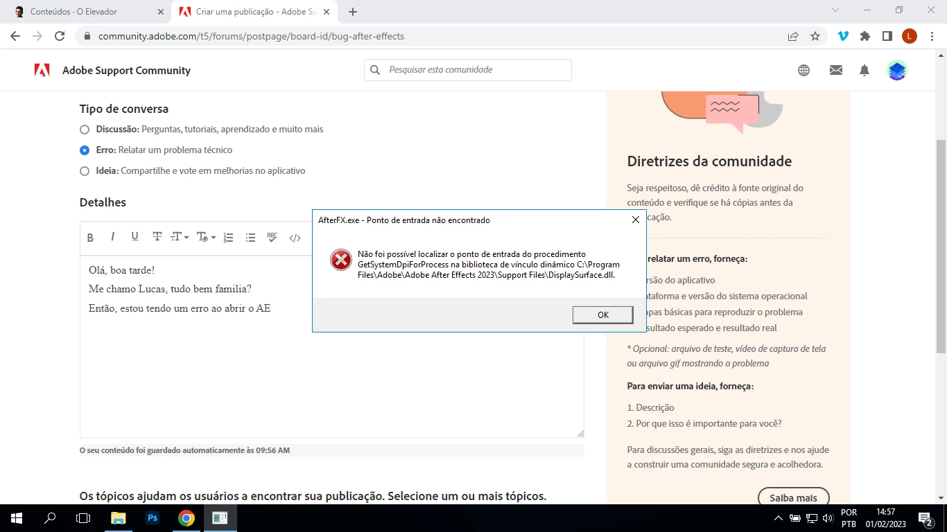Change the POR PTB input language
The height and width of the screenshot is (532, 947).
tap(849, 518)
